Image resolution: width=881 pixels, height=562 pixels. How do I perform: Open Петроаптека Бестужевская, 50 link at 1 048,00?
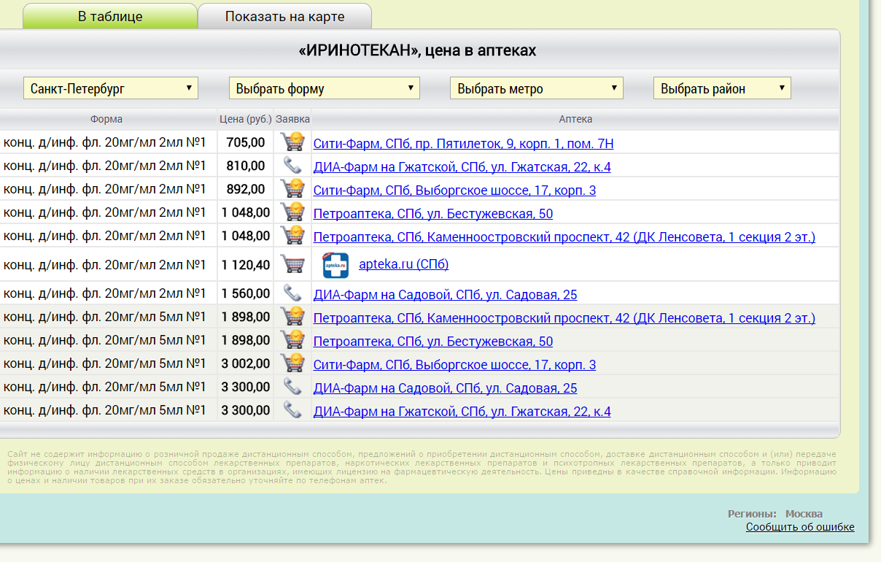433,214
